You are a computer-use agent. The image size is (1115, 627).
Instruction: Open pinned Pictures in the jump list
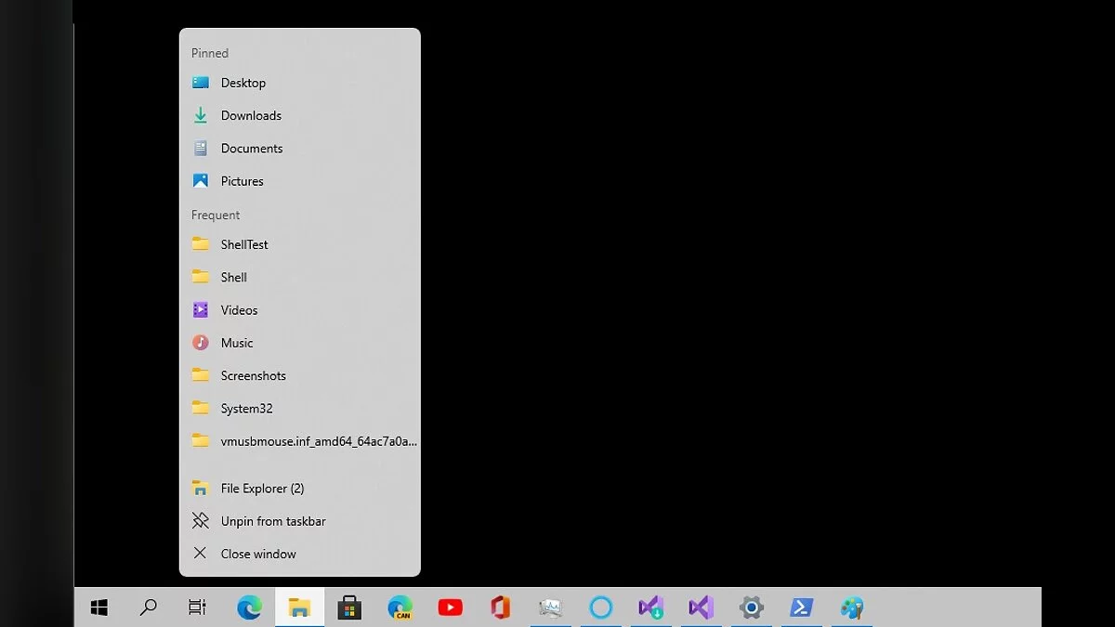click(x=300, y=181)
